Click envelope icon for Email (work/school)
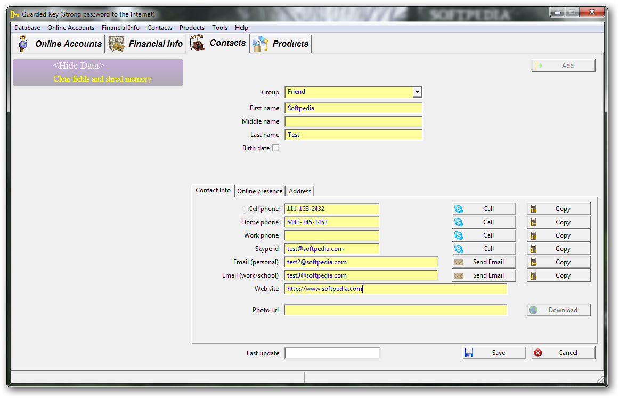The height and width of the screenshot is (398, 619). pyautogui.click(x=458, y=275)
